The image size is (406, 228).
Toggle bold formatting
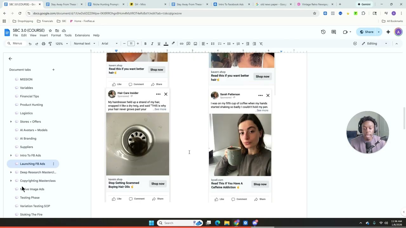(x=145, y=44)
